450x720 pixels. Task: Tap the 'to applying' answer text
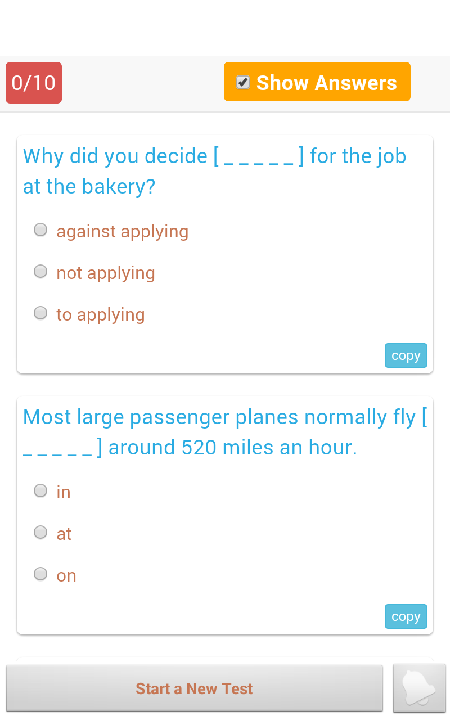(100, 314)
